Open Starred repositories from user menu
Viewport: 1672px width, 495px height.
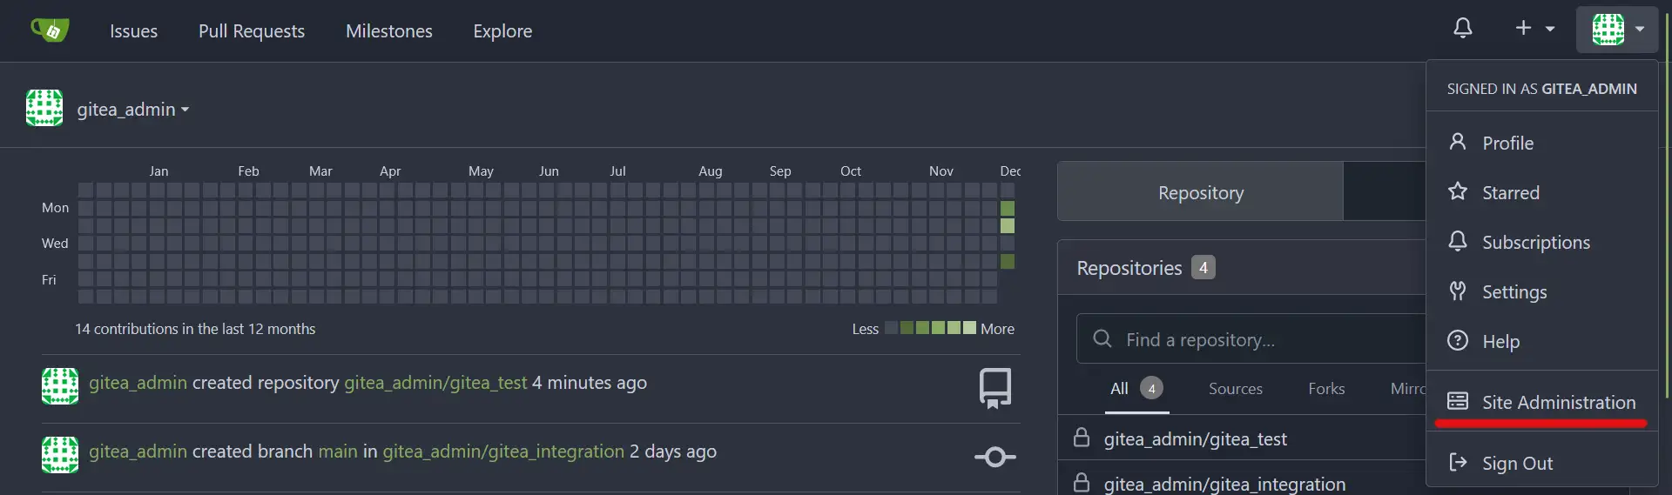coord(1541,192)
